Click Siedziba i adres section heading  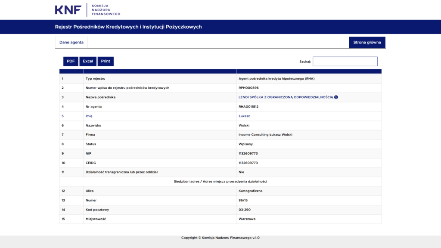(x=220, y=182)
